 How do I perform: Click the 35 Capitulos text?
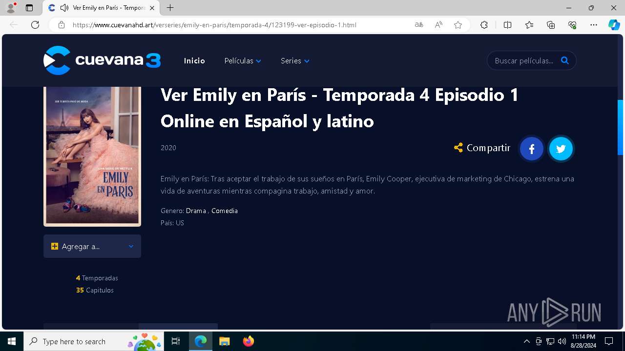coord(95,290)
